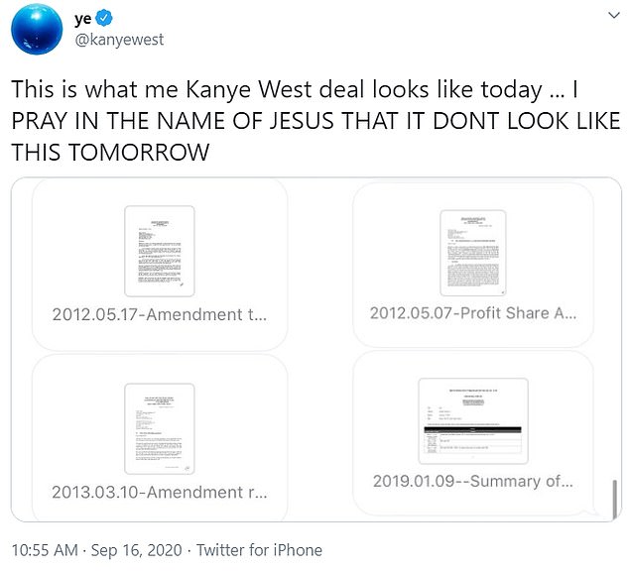Open 2012.05.07 Profit Share document thumbnail
The width and height of the screenshot is (629, 571).
(473, 253)
